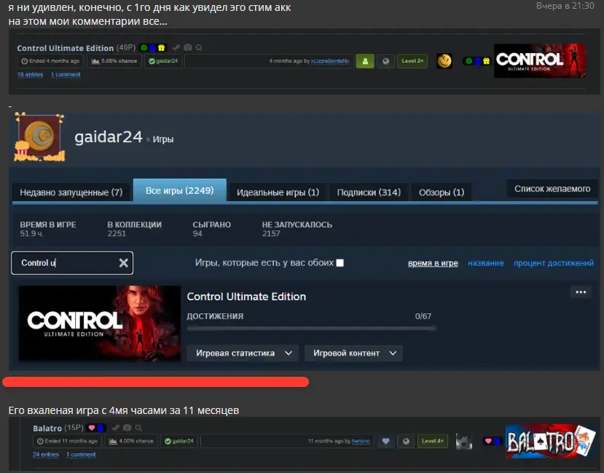Click whitelist heart icon in Balatro giveaway row
Viewport: 604px width, 473px height.
[385, 441]
